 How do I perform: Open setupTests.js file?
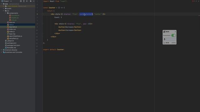(14, 39)
